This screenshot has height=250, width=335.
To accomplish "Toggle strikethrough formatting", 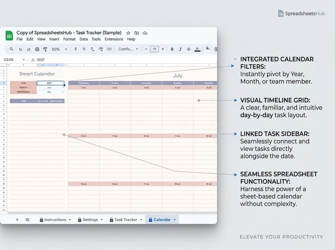I will [189, 49].
